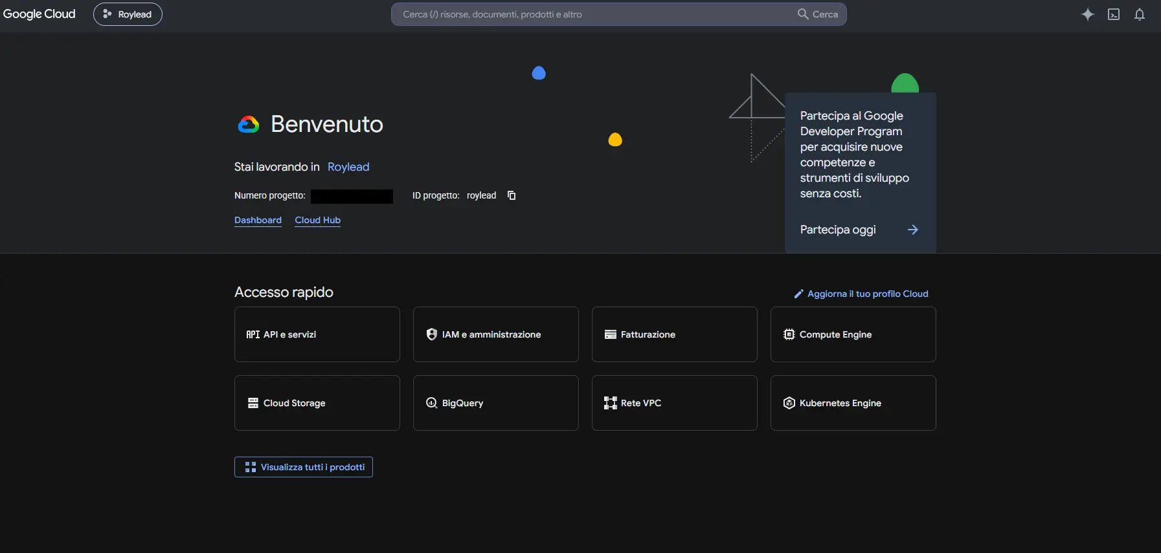The image size is (1161, 553).
Task: Open BigQuery card
Action: point(496,403)
